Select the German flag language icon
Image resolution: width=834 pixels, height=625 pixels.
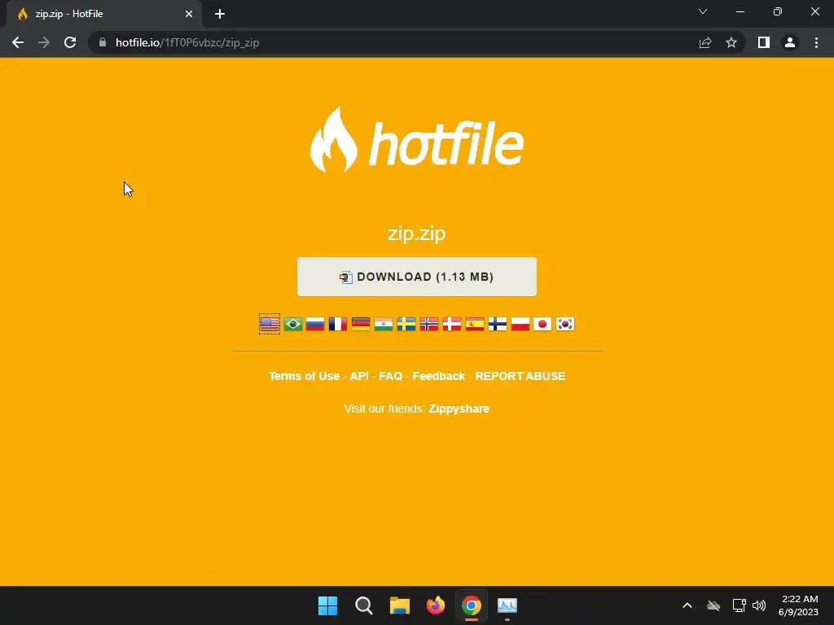click(x=361, y=324)
